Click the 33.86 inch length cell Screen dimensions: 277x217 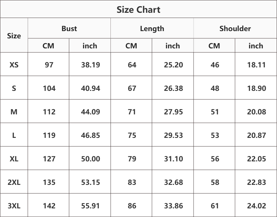[x=173, y=206]
